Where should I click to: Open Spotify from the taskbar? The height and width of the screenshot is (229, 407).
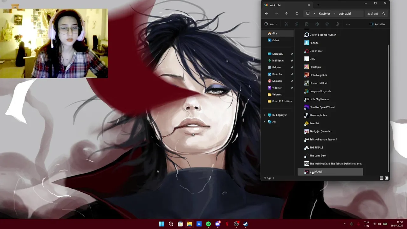click(x=208, y=224)
